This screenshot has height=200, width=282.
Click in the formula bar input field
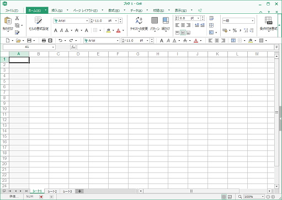tap(175, 47)
